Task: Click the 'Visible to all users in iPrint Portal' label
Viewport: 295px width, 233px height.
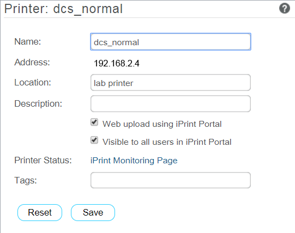Action: coord(167,142)
